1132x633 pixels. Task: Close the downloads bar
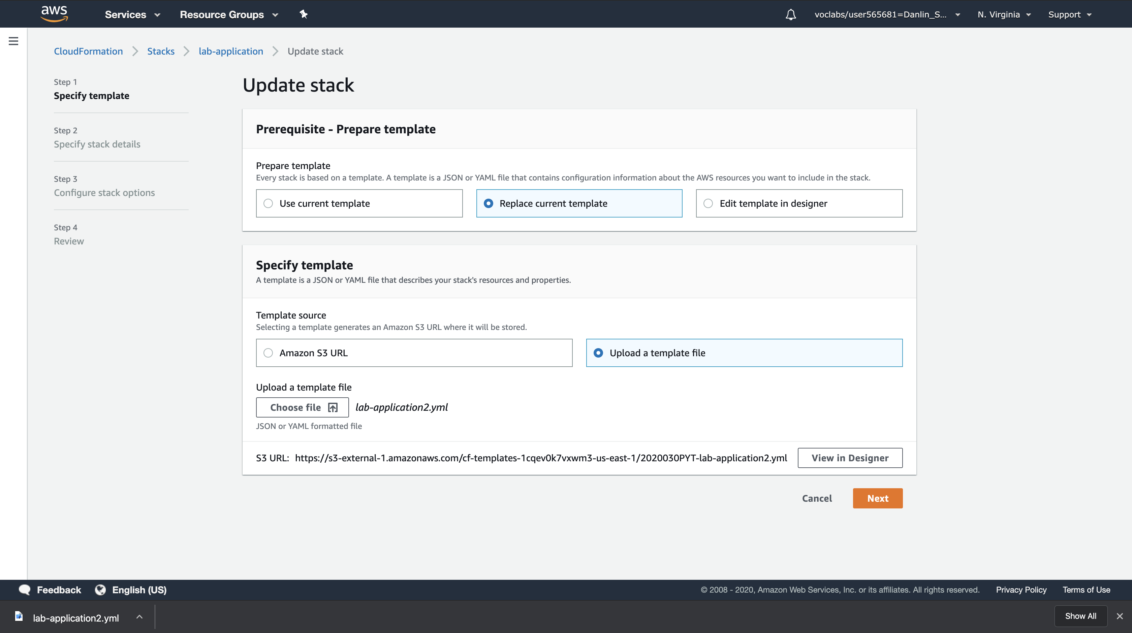1120,616
